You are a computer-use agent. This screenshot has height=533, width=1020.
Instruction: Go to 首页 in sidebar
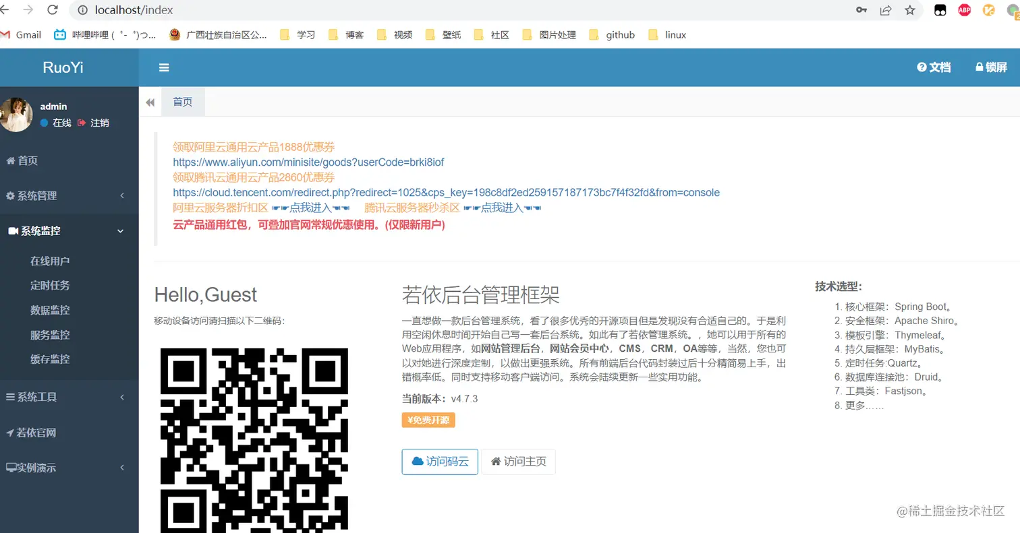point(69,160)
